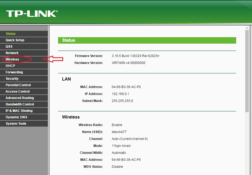
Task: Click the SSID name staruha77
Action: pos(119,132)
